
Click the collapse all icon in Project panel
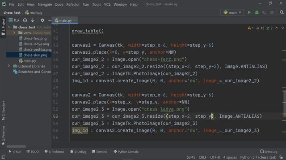coord(33,20)
